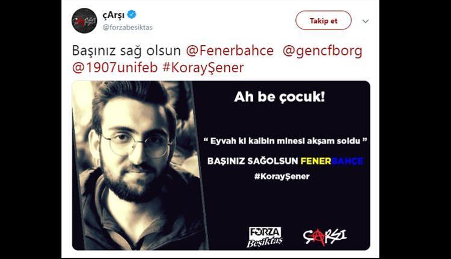Open the çArşı display name link
The image size is (451, 259).
click(x=114, y=15)
